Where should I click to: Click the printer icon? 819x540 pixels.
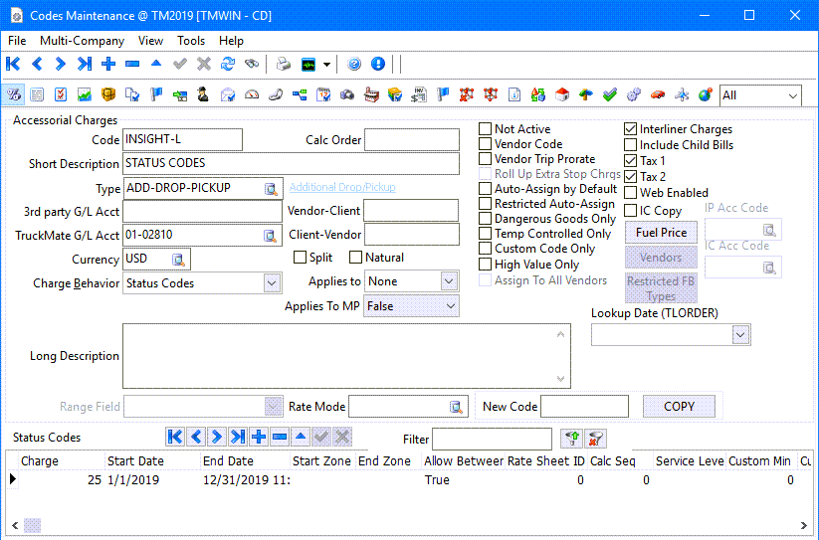click(x=284, y=64)
